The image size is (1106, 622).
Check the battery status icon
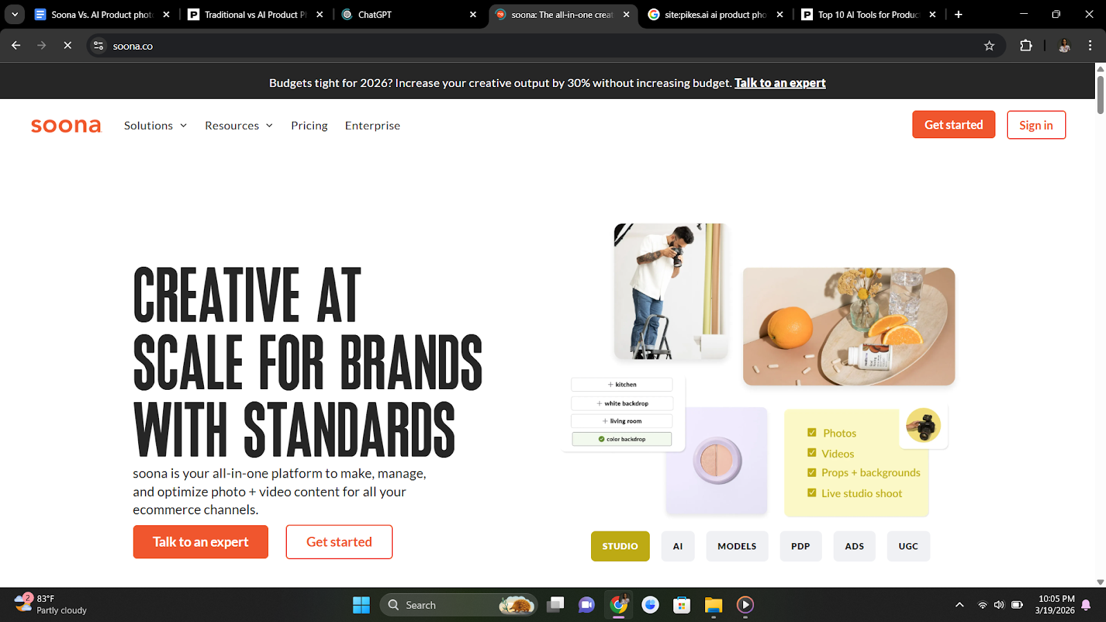[x=1017, y=605]
